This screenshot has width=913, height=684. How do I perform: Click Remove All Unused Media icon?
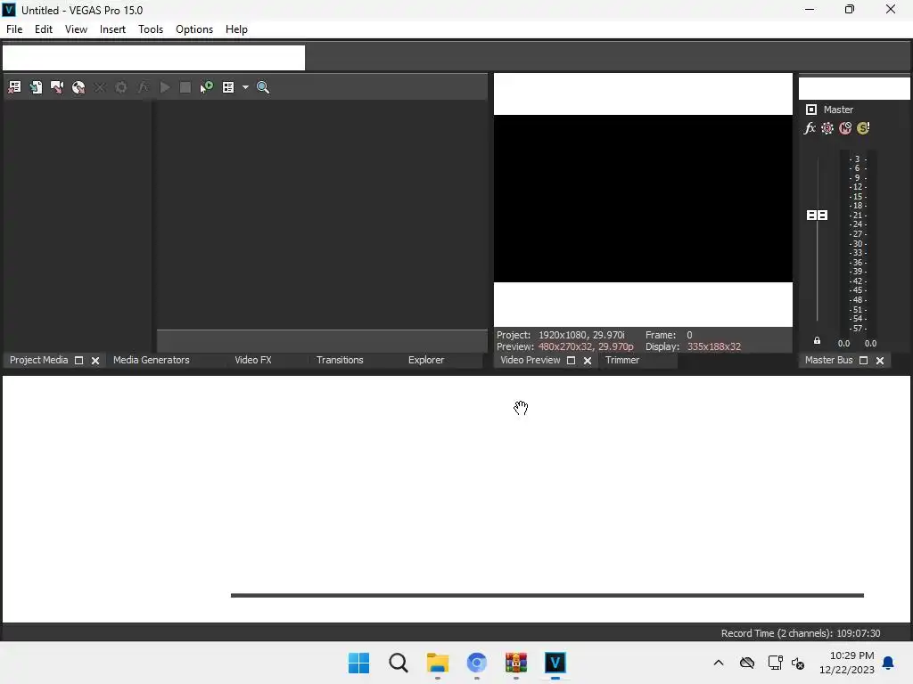point(14,87)
